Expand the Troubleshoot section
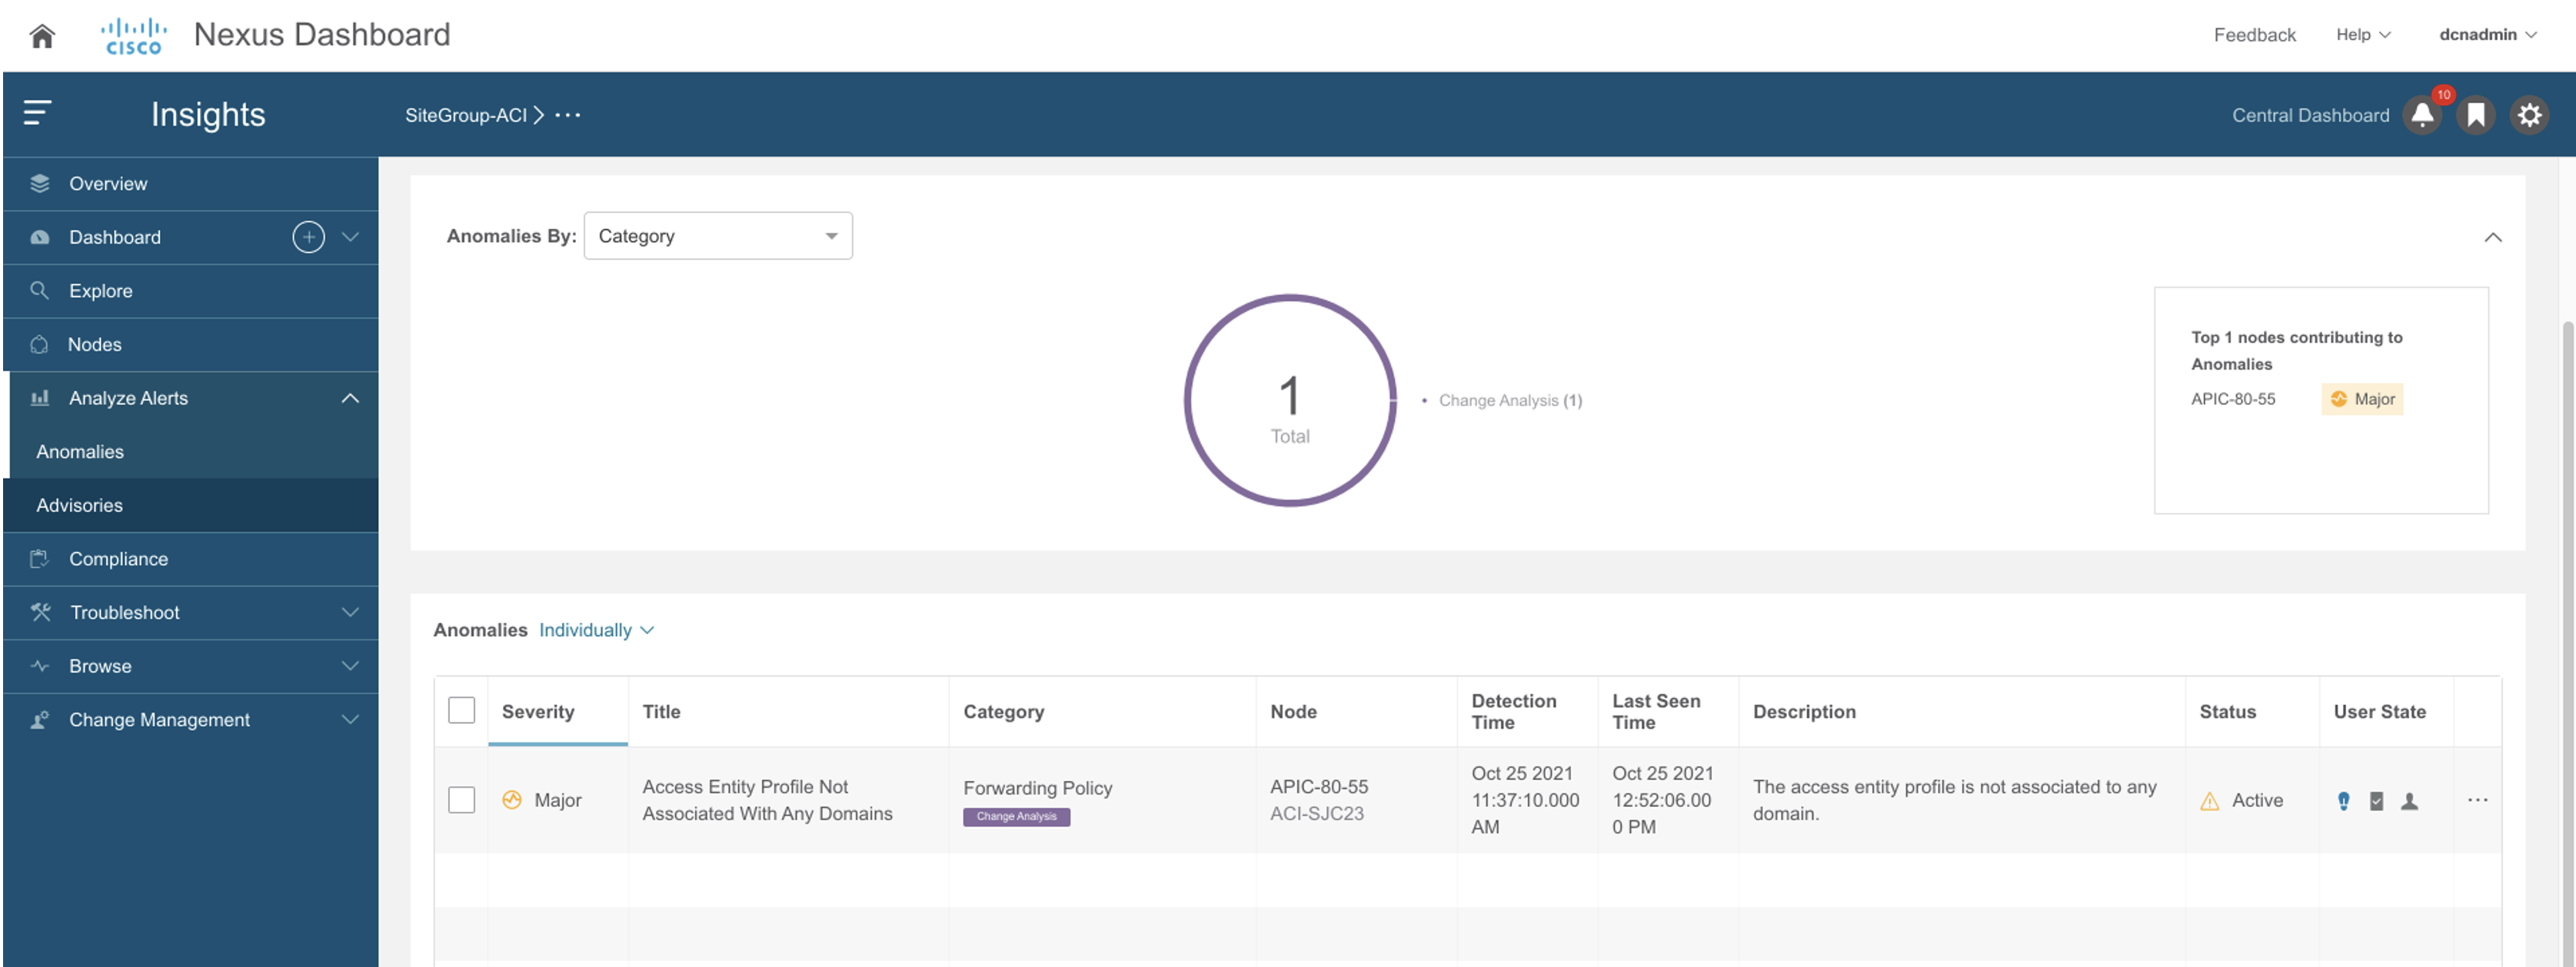The image size is (2576, 967). (x=124, y=612)
